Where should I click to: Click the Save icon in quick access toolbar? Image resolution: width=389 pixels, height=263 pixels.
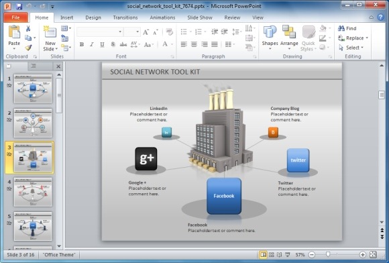pyautogui.click(x=19, y=6)
